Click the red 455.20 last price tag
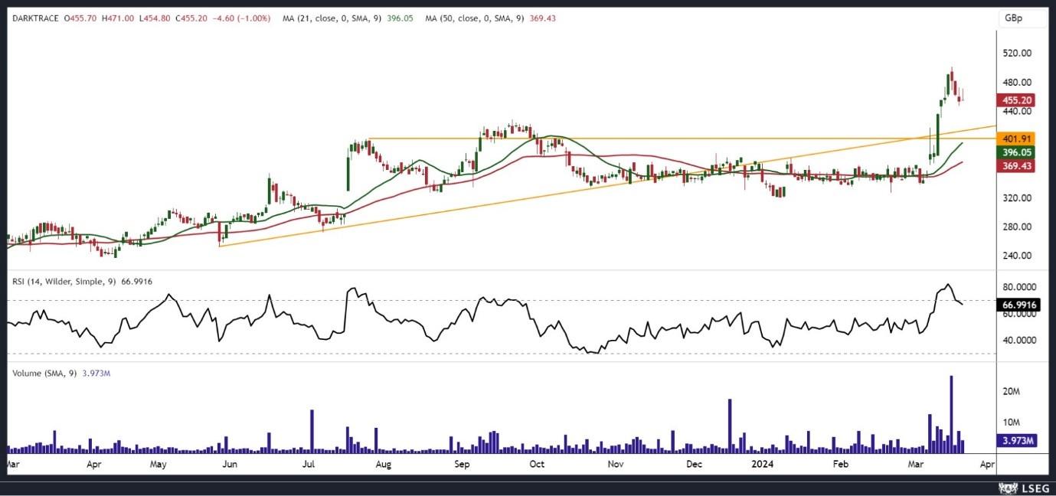 tap(1016, 100)
